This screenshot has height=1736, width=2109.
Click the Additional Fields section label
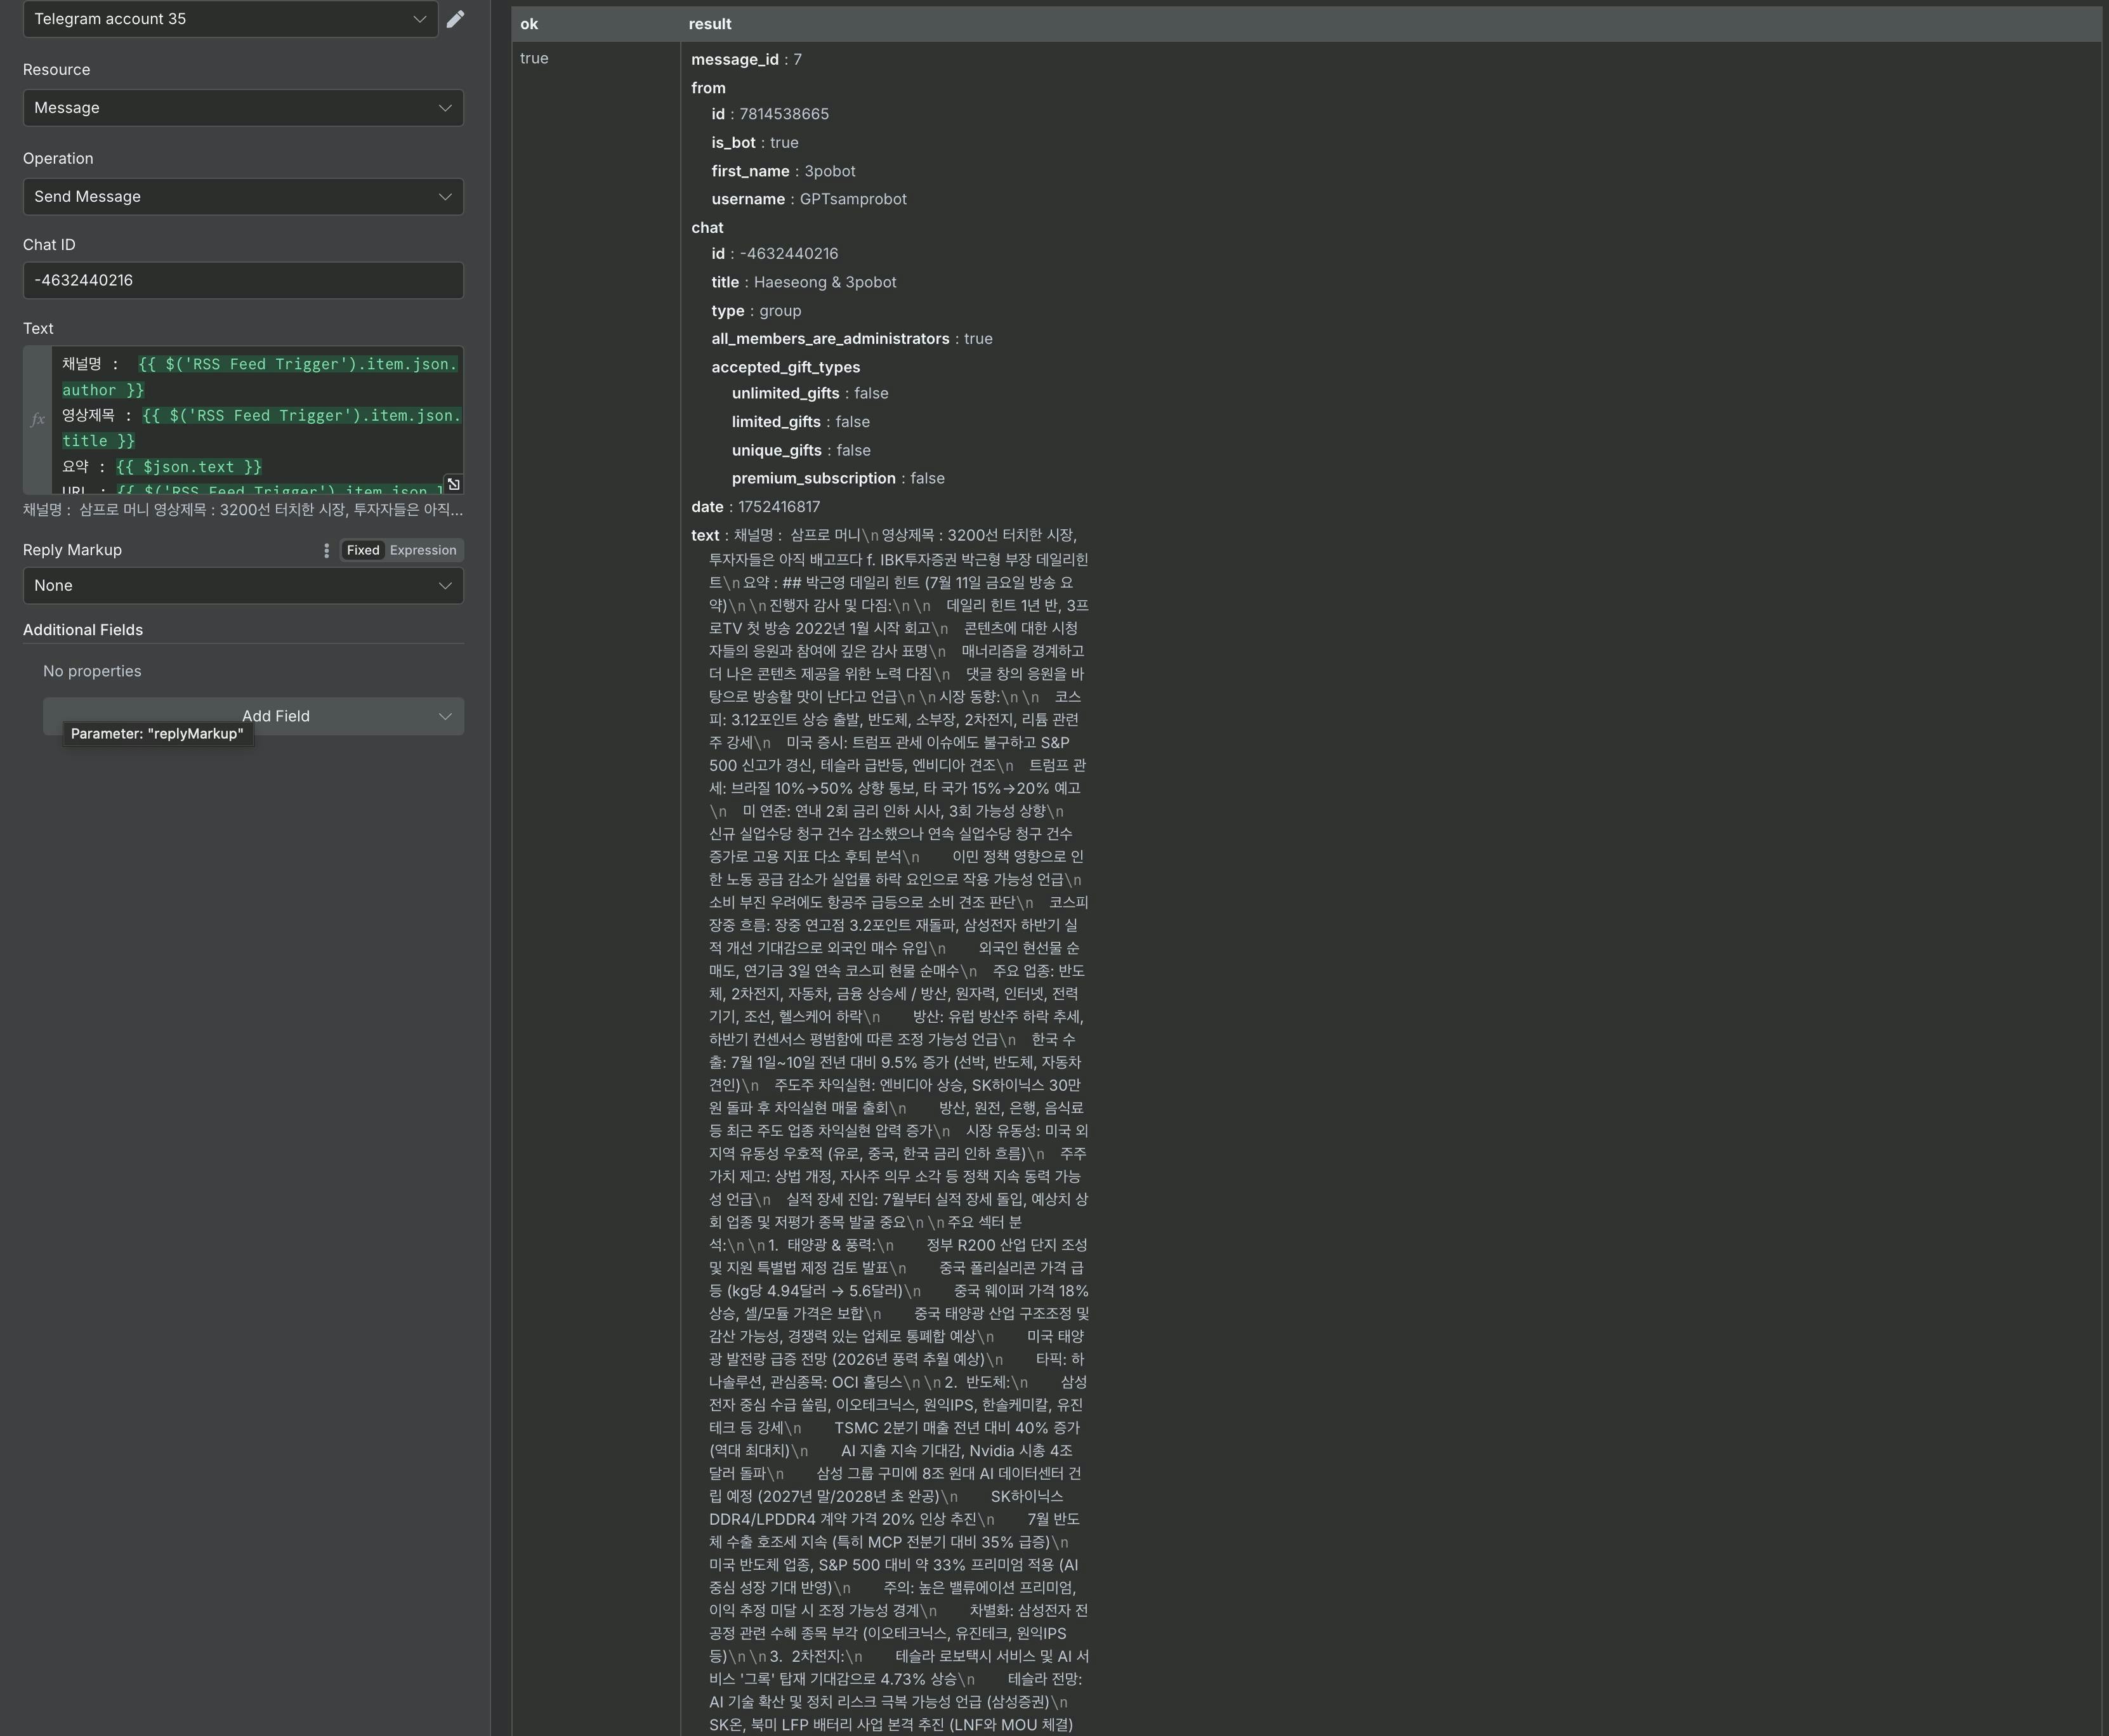pos(83,630)
